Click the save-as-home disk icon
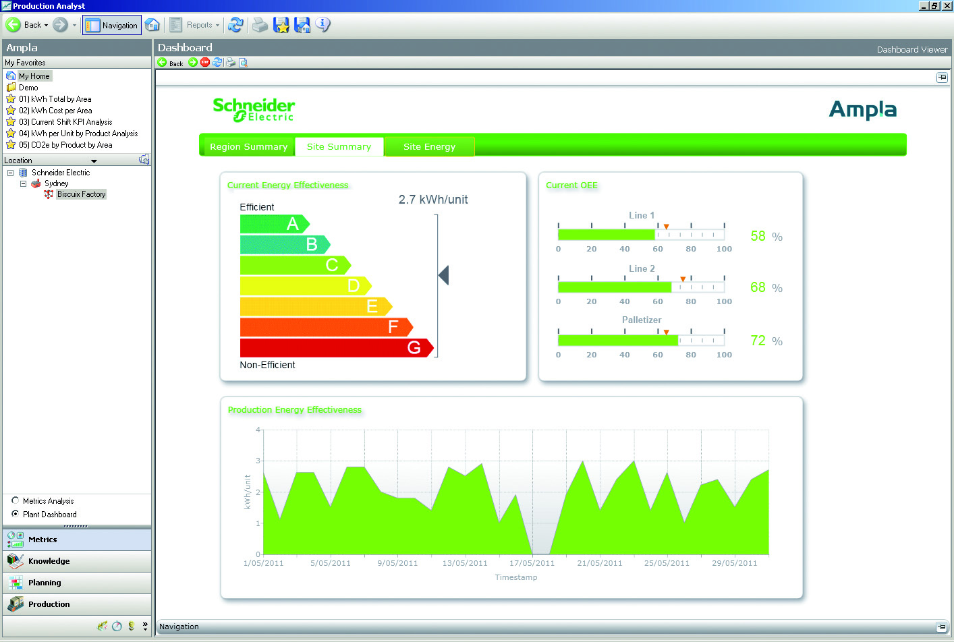The height and width of the screenshot is (642, 954). pos(302,25)
